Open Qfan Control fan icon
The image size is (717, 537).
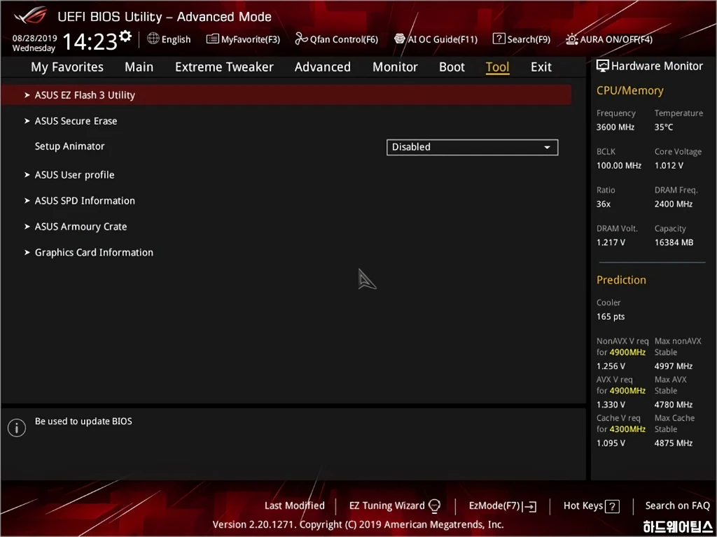click(x=302, y=39)
